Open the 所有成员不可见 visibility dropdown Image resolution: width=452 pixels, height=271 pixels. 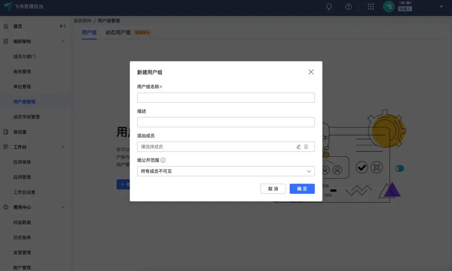226,171
